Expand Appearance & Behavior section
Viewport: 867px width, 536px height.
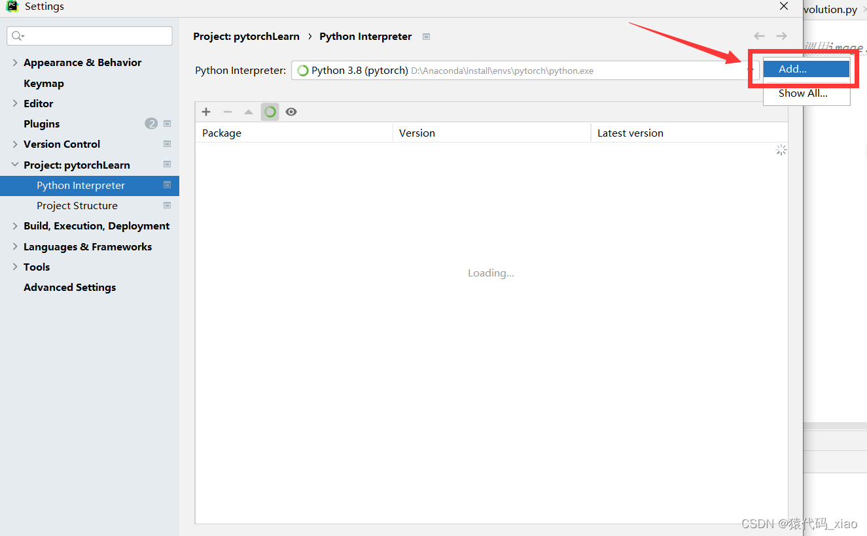(x=15, y=63)
